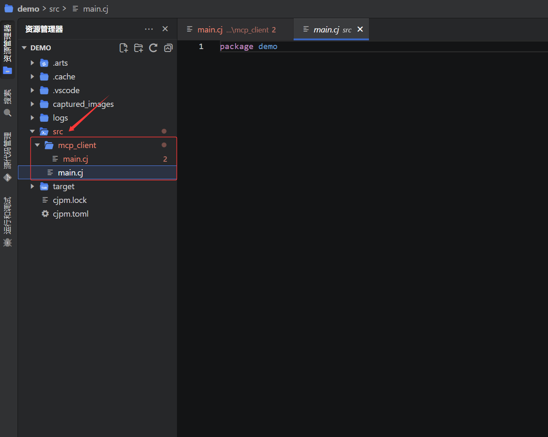Click the captured_images folder name
Viewport: 548px width, 437px height.
click(x=83, y=104)
